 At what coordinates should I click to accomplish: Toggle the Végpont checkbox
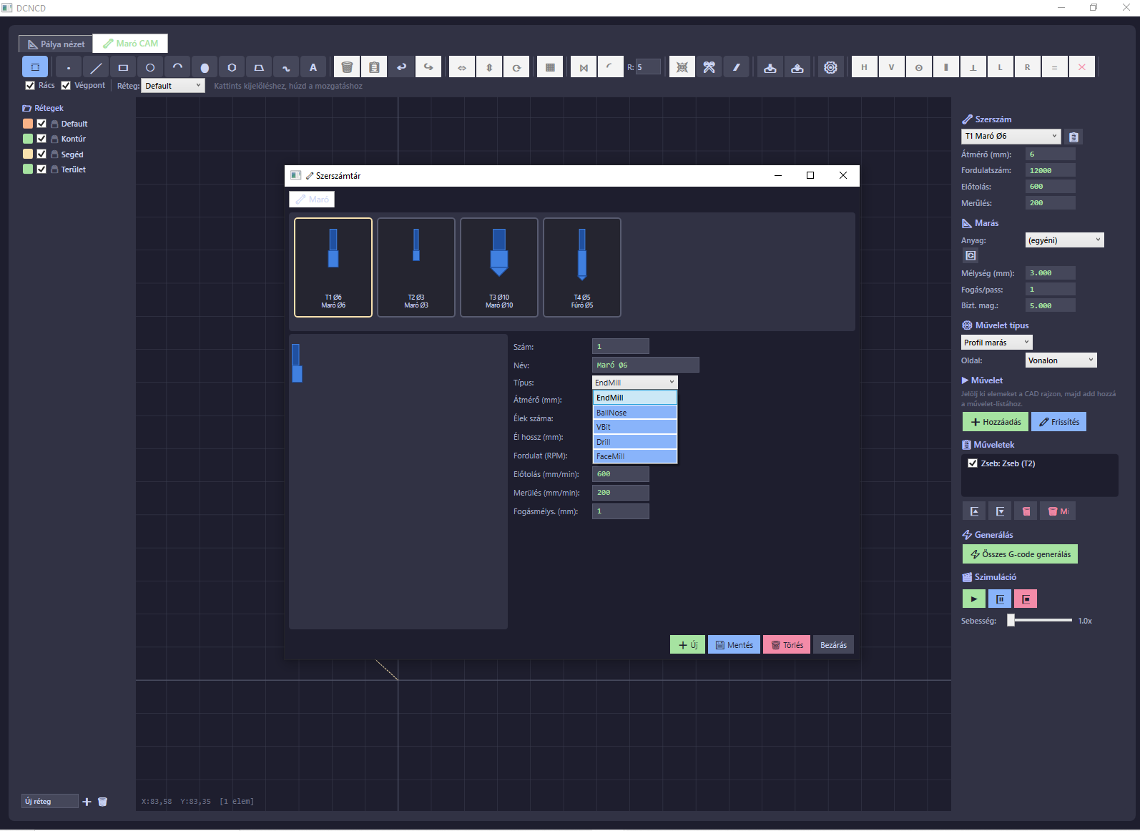[x=66, y=86]
